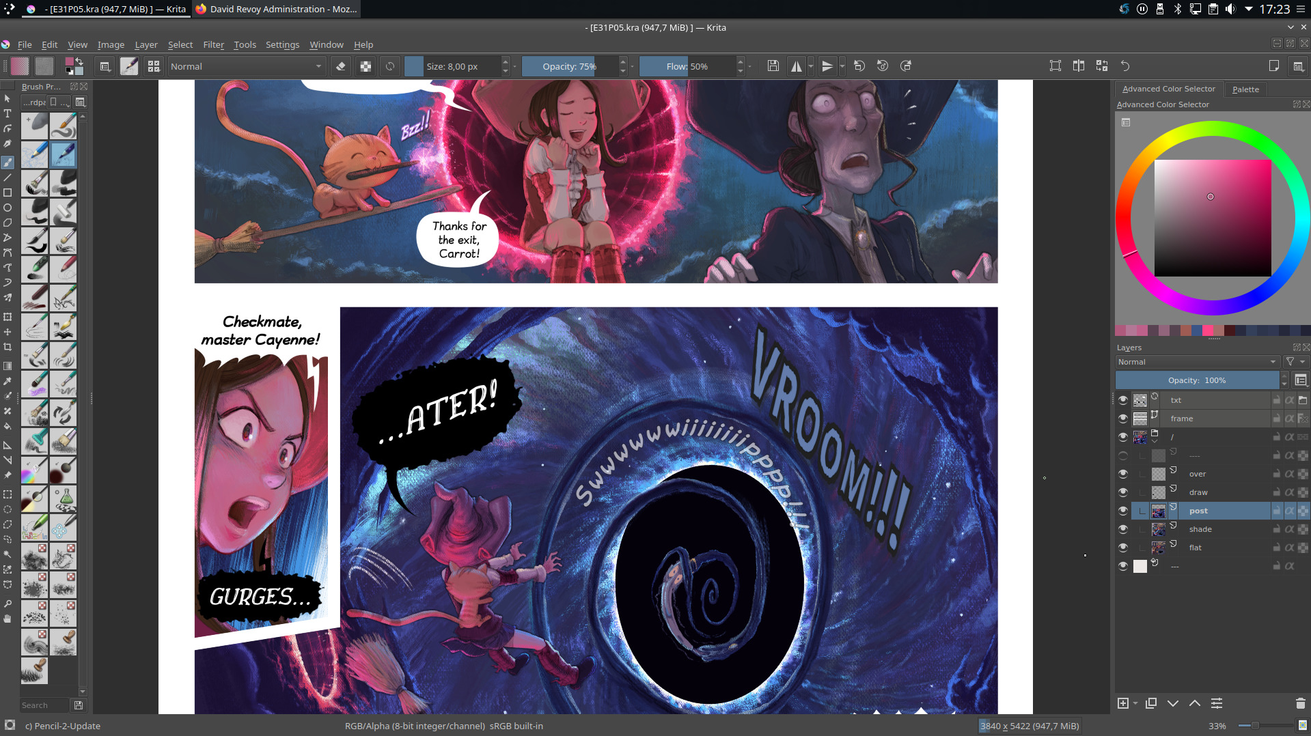The width and height of the screenshot is (1311, 736).
Task: Open the Filter menu
Action: 213,44
